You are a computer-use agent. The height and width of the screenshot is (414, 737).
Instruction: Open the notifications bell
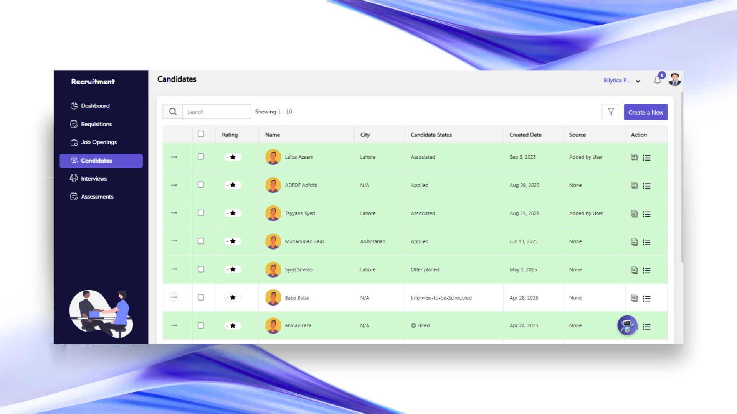pos(658,80)
